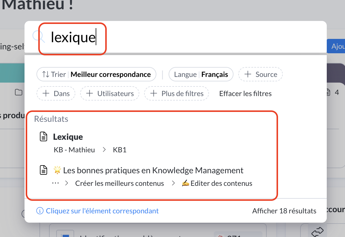Open the Lexique search result
This screenshot has height=237, width=345.
pos(68,137)
